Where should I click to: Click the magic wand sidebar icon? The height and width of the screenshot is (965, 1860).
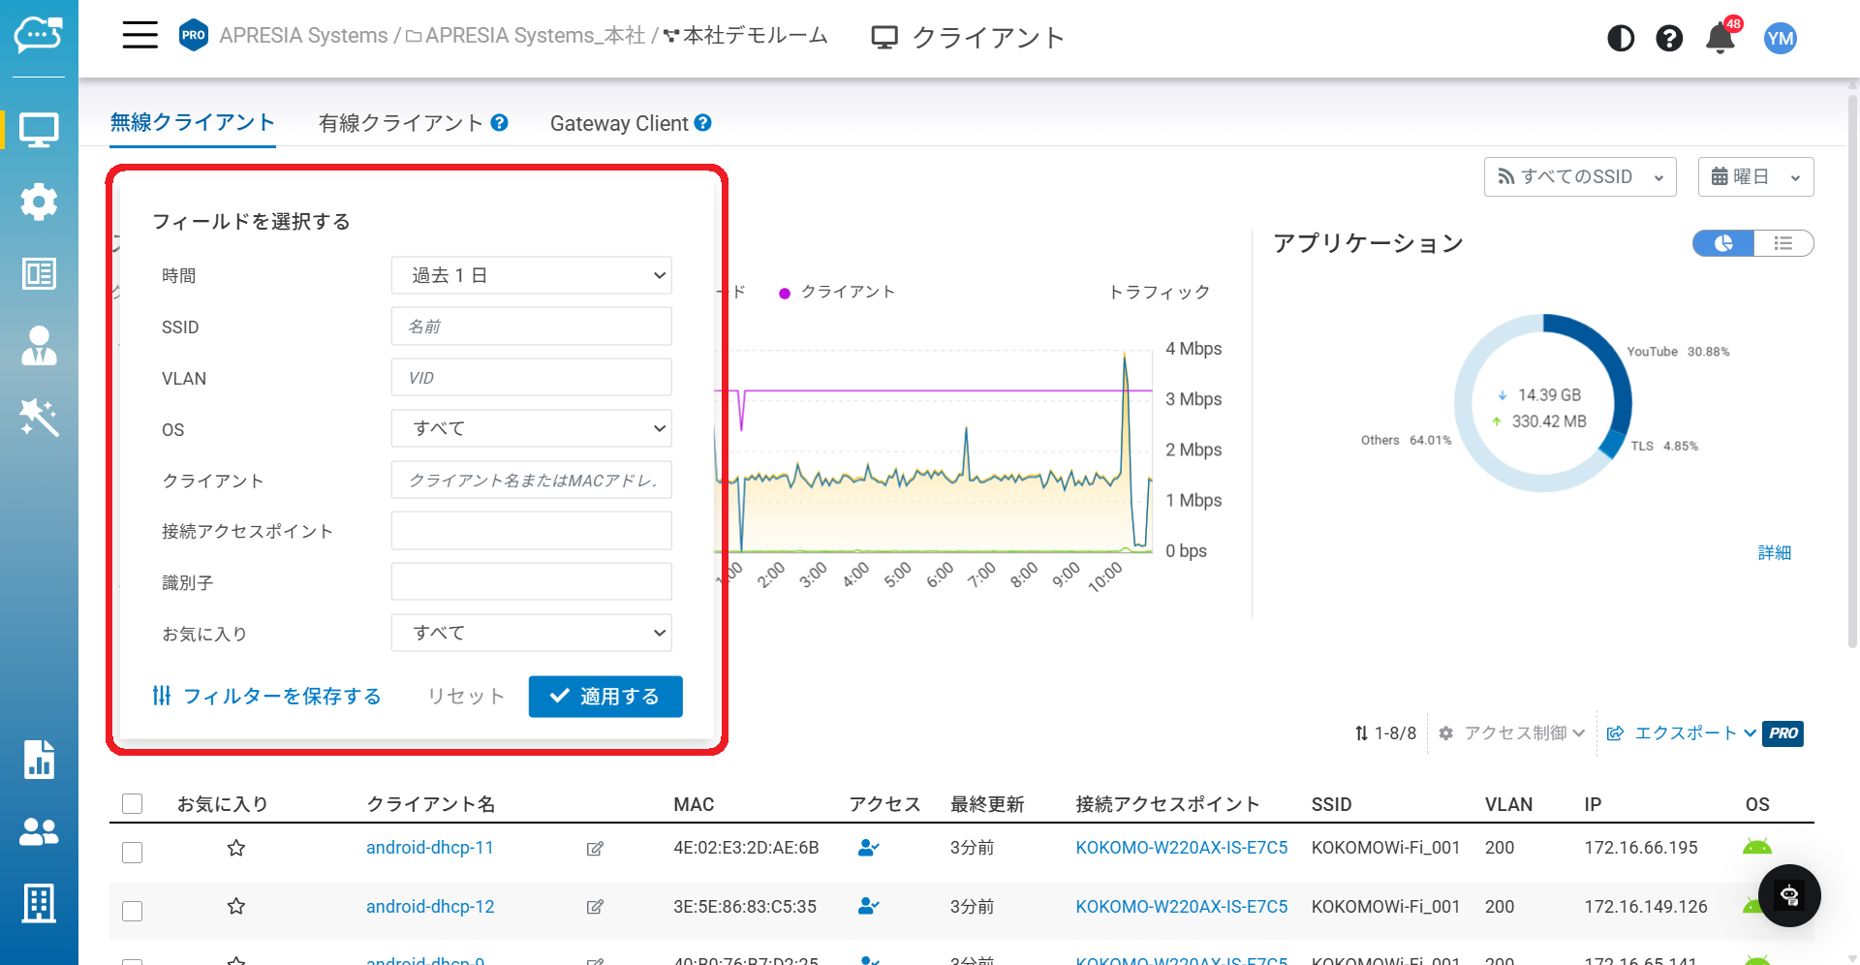39,418
